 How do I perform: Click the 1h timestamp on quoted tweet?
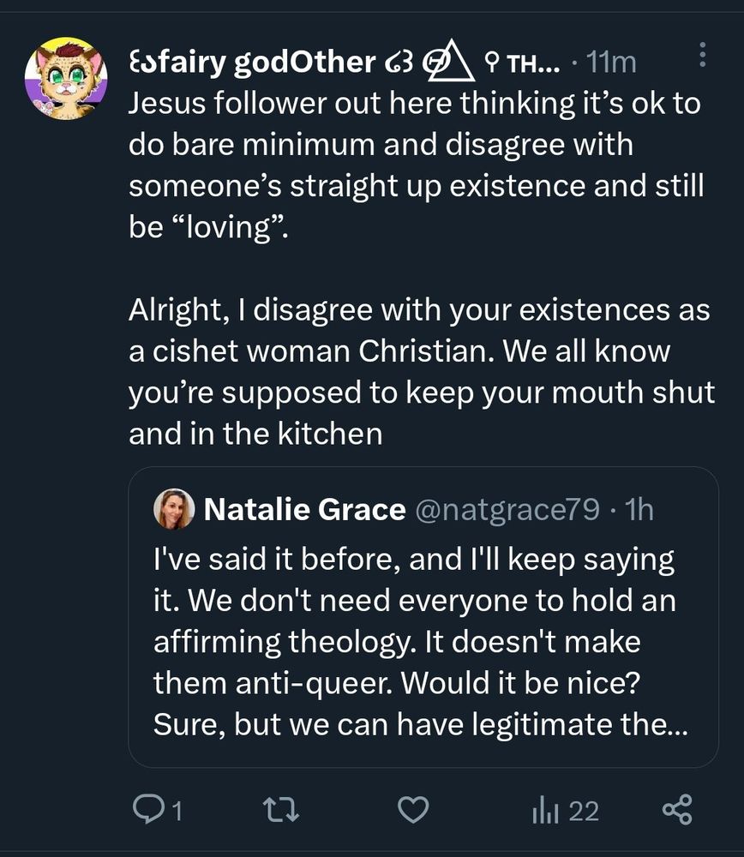tap(639, 510)
